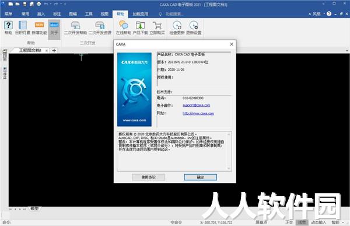Click the first-layout navigation arrow near 模型
This screenshot has width=350, height=226.
click(x=10, y=209)
